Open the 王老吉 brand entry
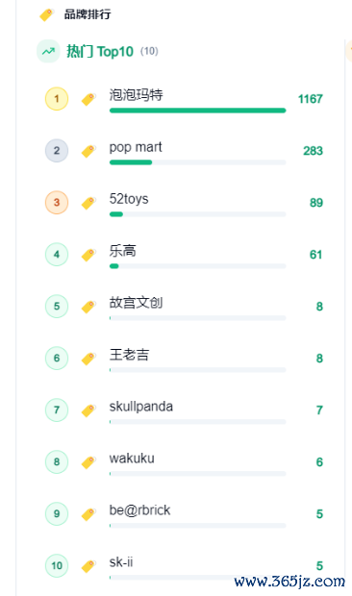Image resolution: width=352 pixels, height=596 pixels. pyautogui.click(x=129, y=355)
